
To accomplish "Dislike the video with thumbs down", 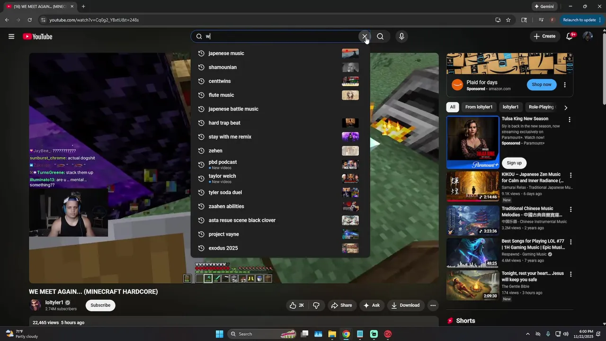I will pos(316,305).
